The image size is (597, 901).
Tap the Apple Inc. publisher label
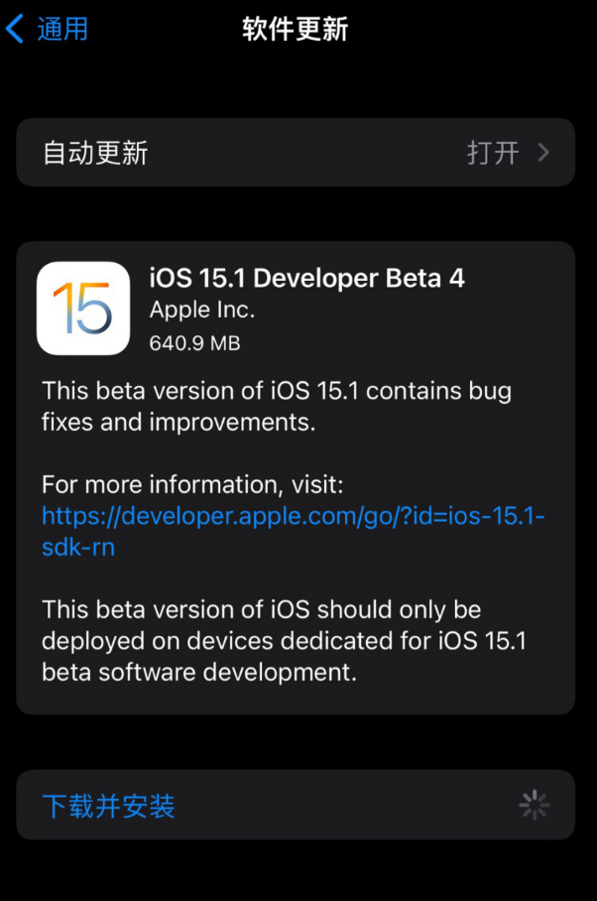(x=202, y=310)
